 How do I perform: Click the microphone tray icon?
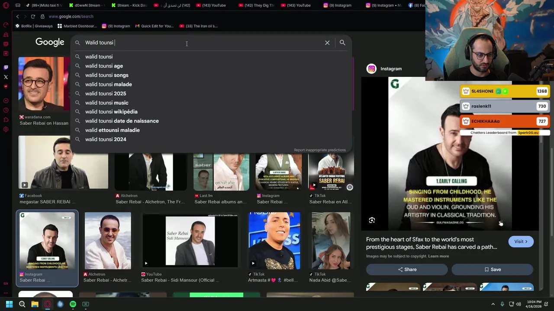pyautogui.click(x=502, y=304)
